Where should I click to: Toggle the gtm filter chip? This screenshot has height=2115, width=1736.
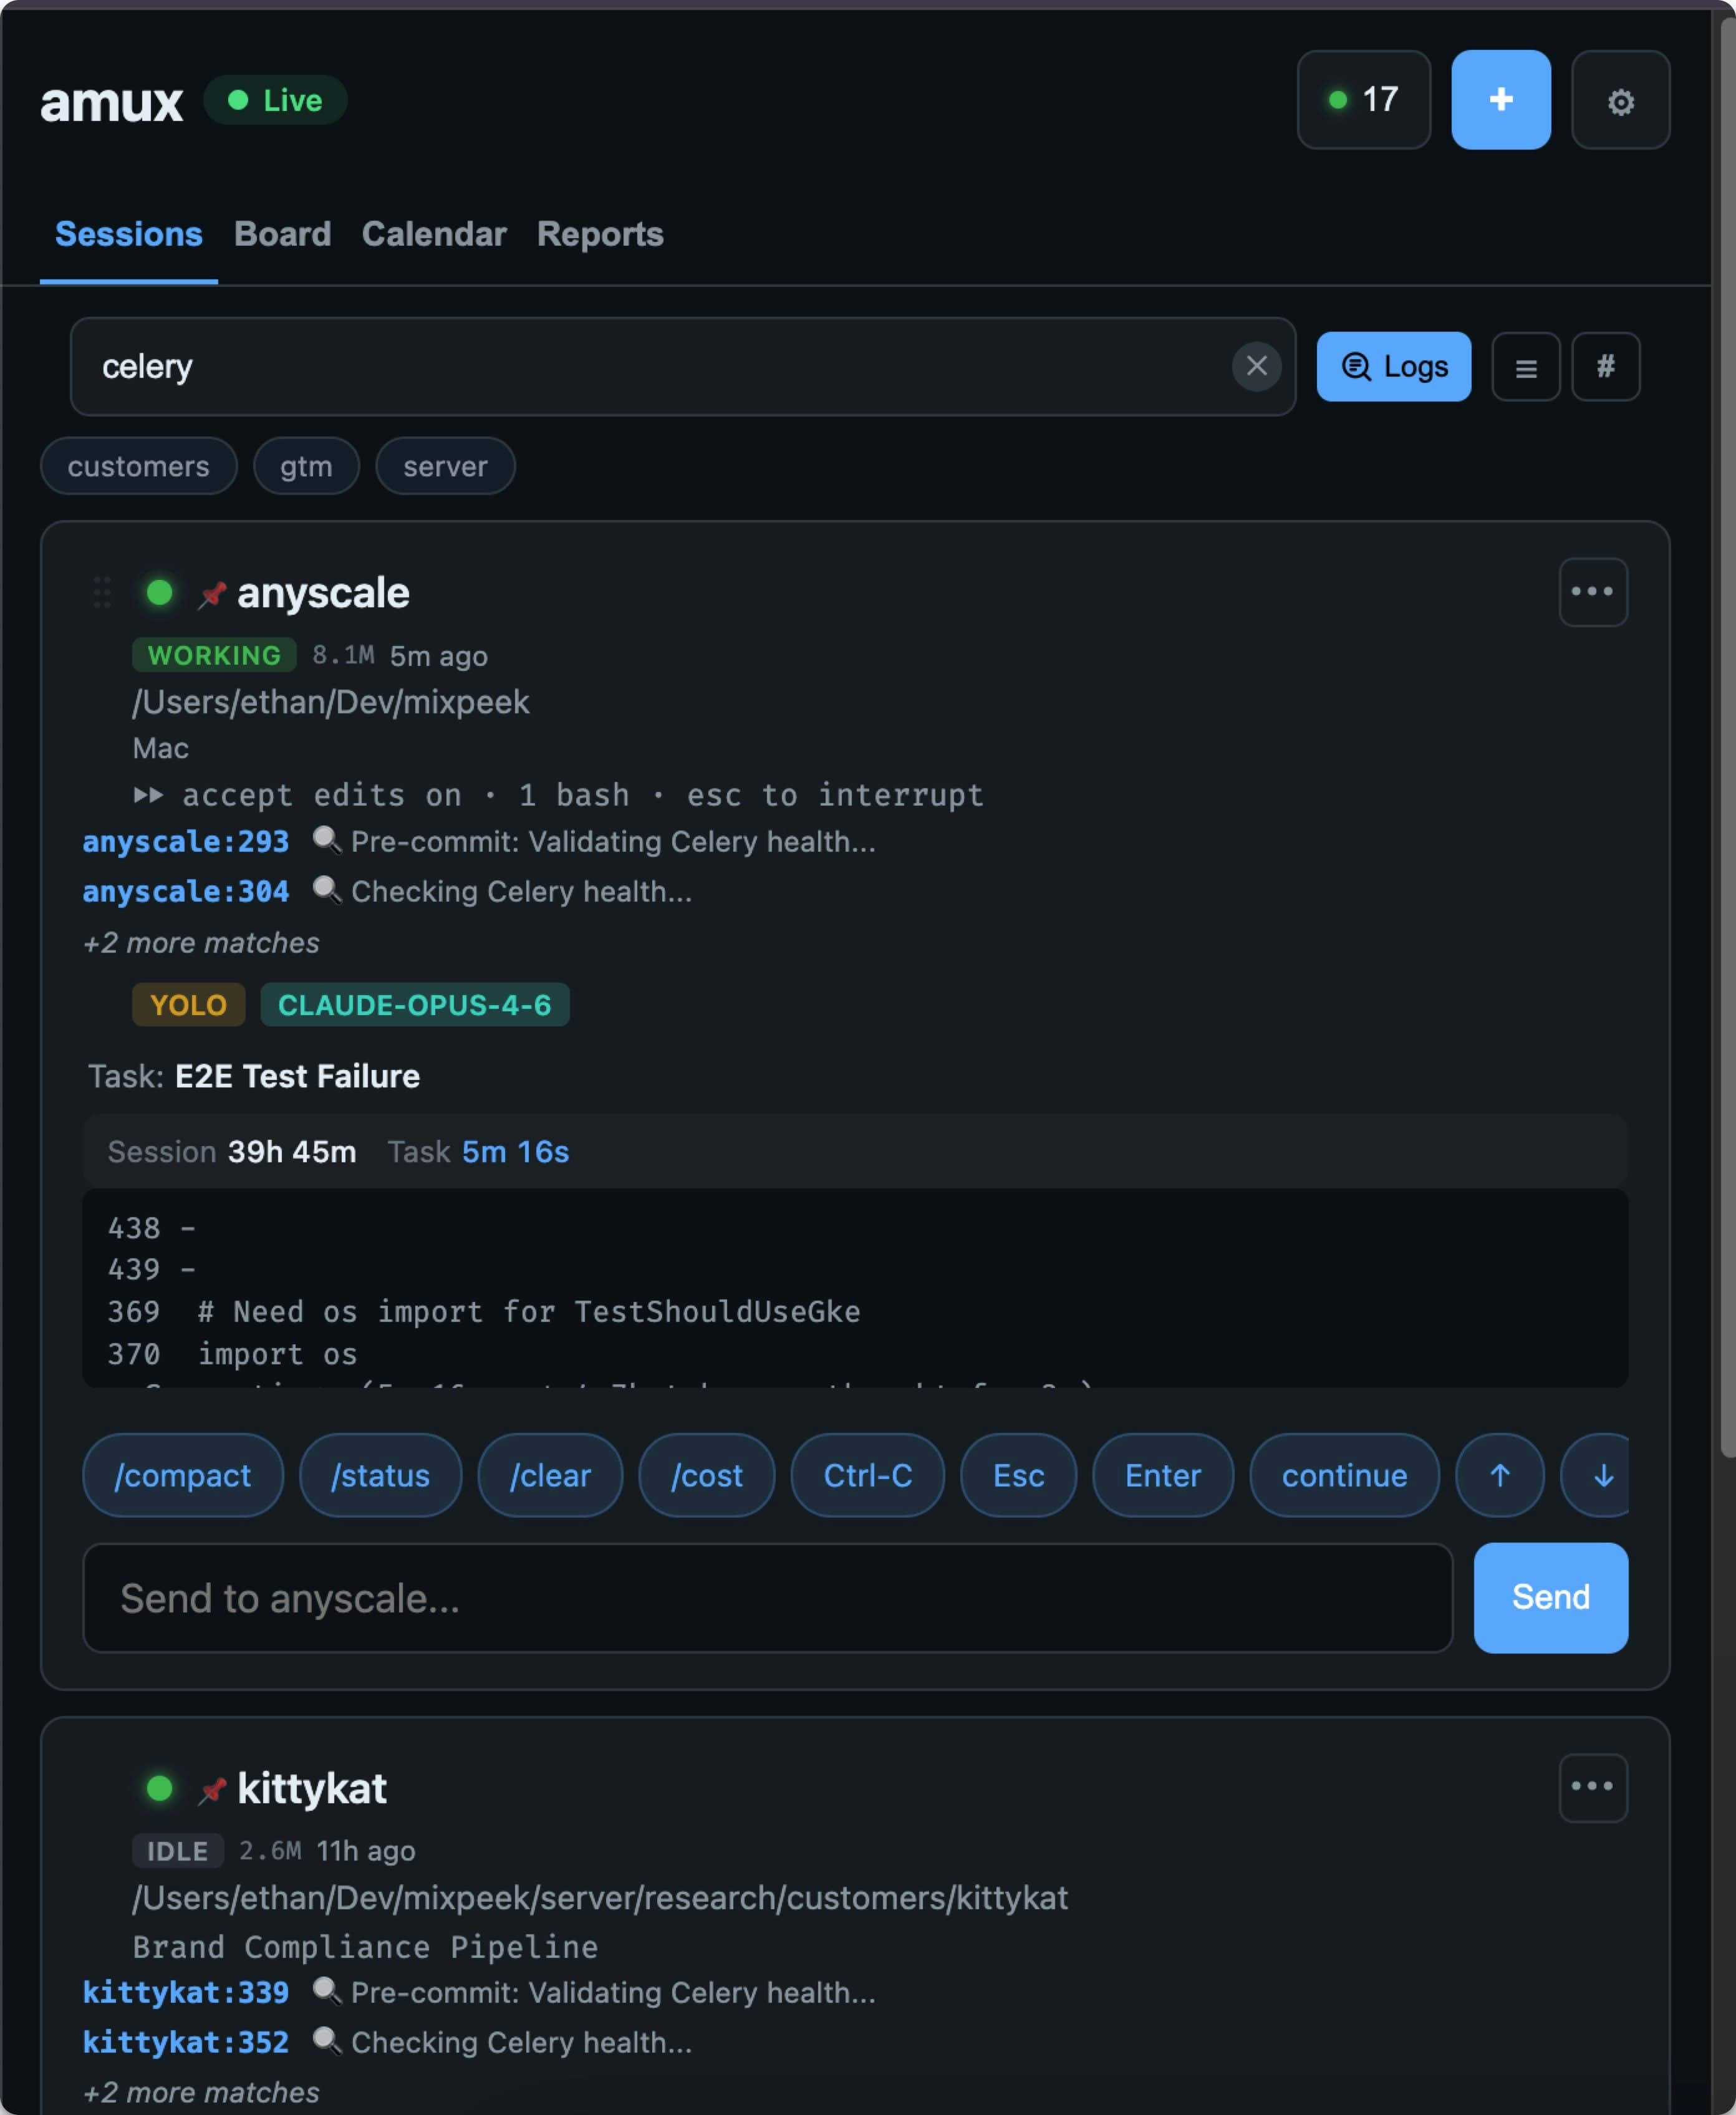[306, 466]
